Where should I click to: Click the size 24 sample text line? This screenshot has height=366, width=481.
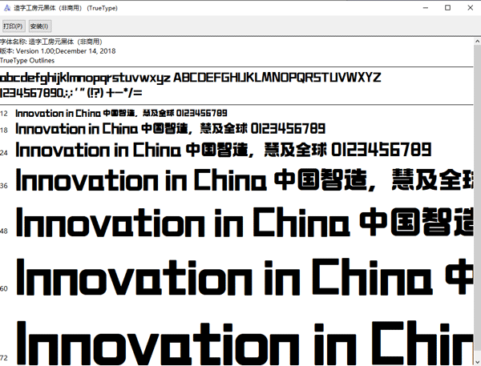[x=224, y=150]
